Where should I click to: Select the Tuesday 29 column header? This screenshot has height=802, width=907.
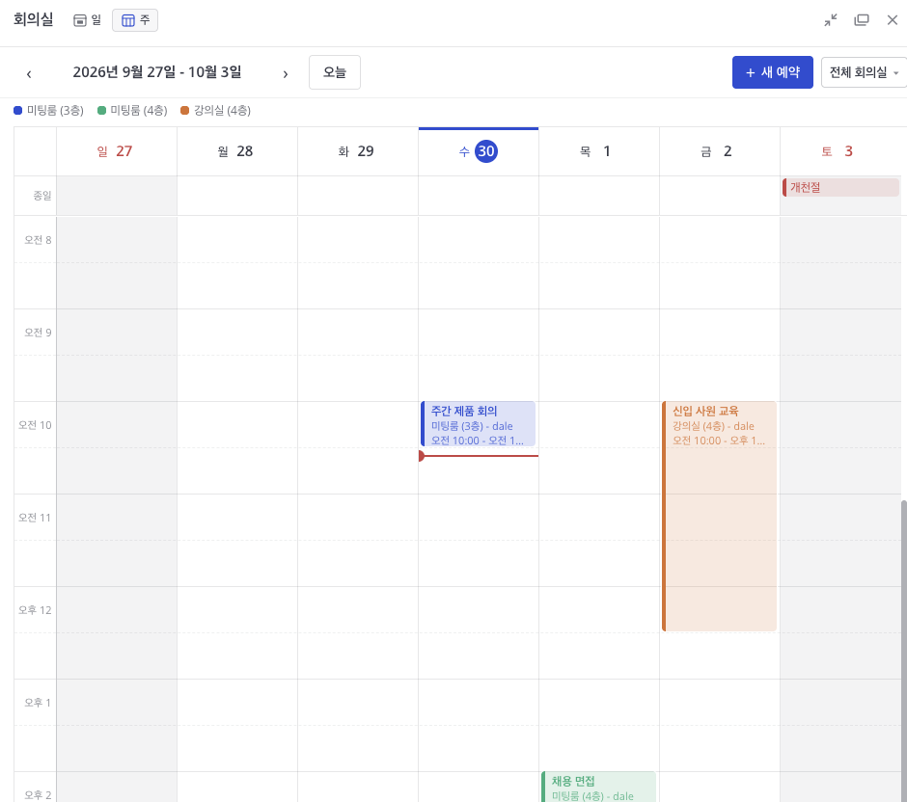(x=358, y=151)
